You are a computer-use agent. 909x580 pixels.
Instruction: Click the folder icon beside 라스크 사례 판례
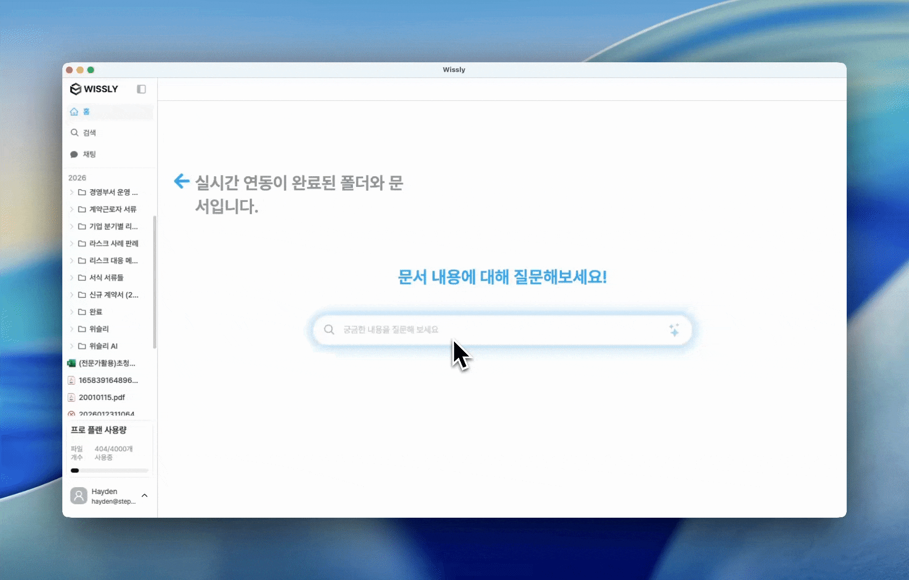82,244
